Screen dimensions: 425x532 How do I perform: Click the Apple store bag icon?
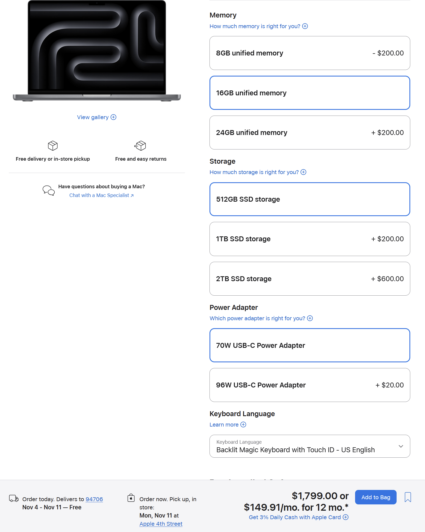coord(131,498)
